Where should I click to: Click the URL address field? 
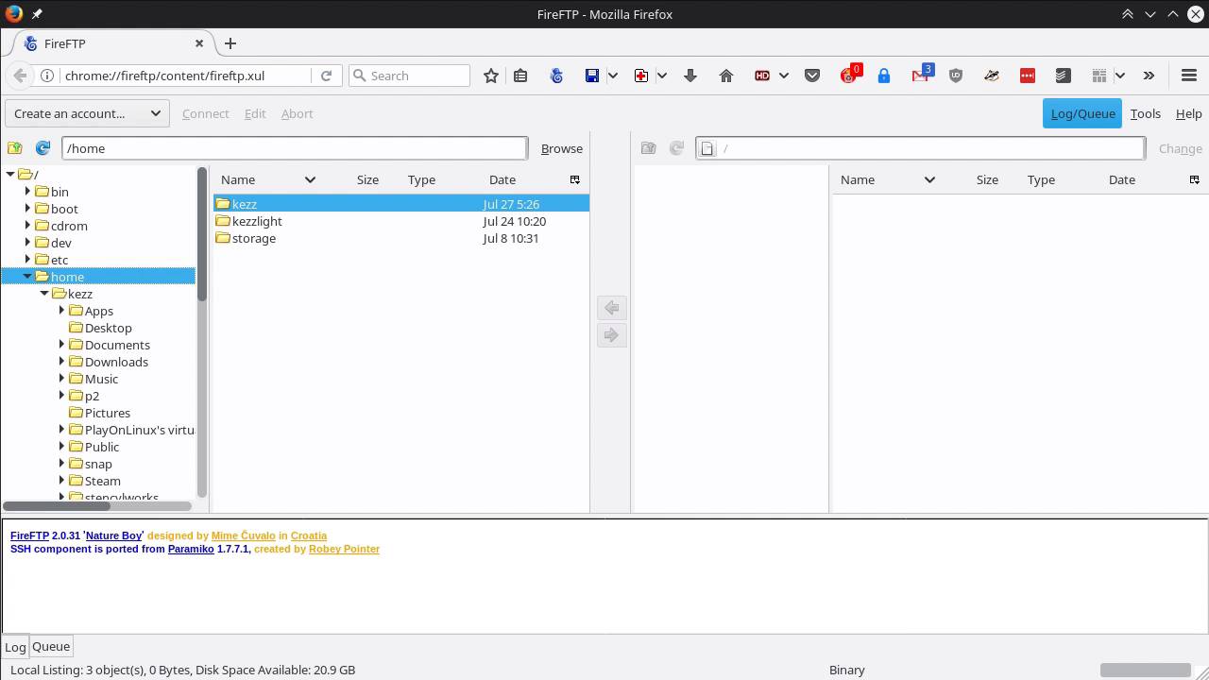[x=185, y=76]
